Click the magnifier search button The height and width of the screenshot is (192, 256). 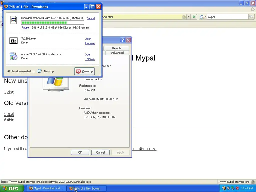tap(251, 17)
